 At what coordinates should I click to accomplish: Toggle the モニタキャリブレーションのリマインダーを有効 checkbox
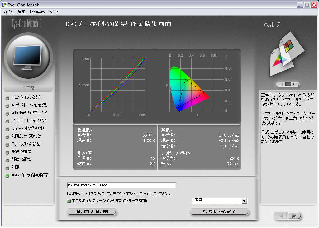(69, 201)
